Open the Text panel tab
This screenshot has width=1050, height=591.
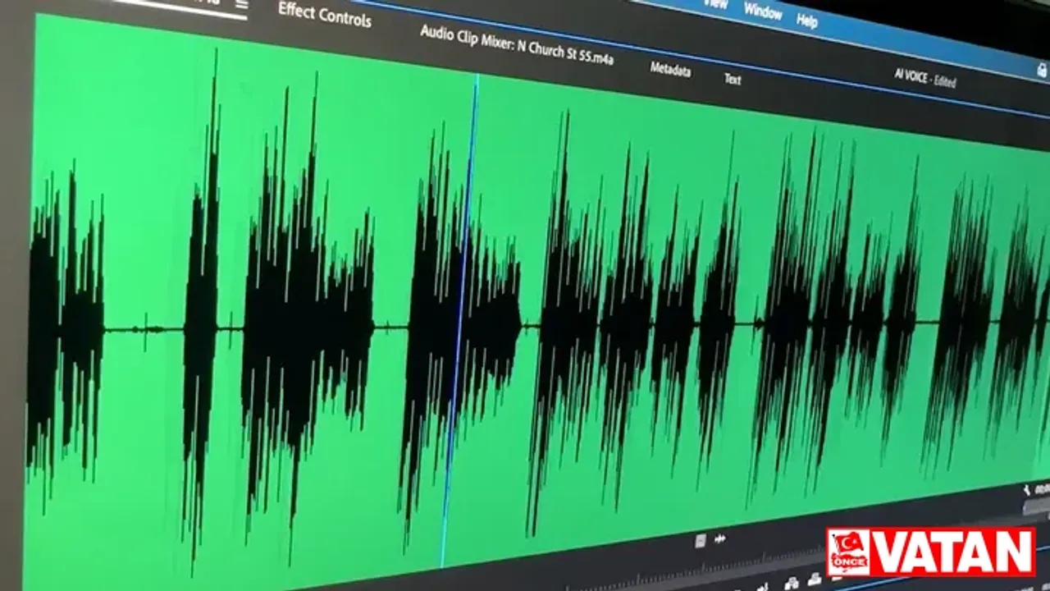pos(733,79)
